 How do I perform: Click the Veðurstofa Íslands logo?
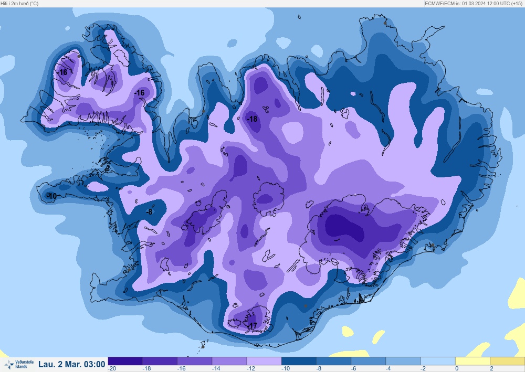tap(19, 364)
